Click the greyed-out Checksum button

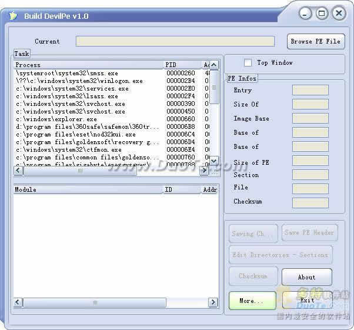253,276
